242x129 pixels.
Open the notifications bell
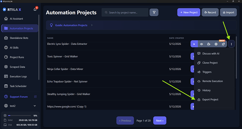click(x=35, y=9)
